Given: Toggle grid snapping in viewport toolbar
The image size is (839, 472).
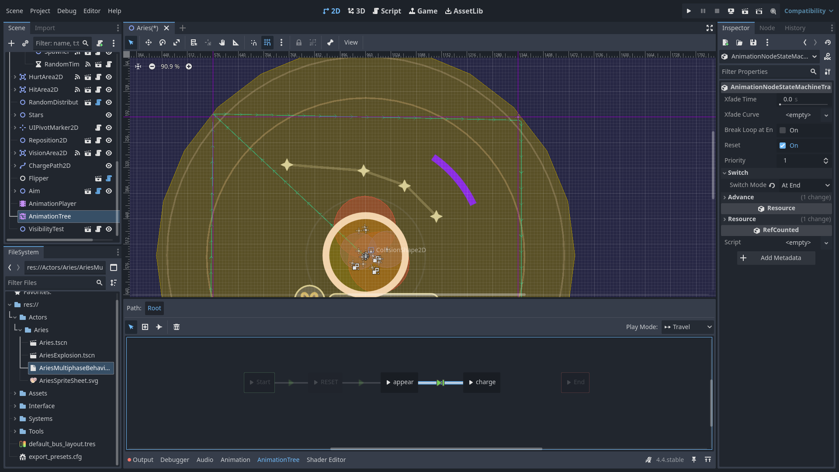Looking at the screenshot, I should click(x=267, y=42).
